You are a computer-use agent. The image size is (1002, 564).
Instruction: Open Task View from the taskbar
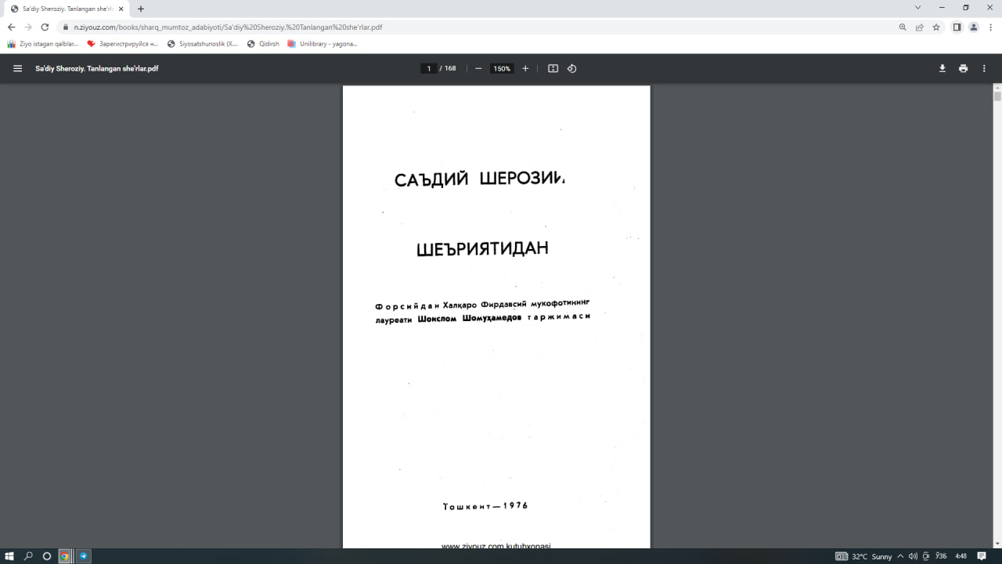click(x=46, y=556)
